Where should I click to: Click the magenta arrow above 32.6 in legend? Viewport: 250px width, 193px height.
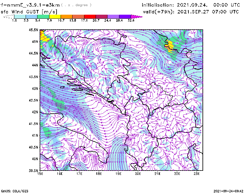point(137,17)
